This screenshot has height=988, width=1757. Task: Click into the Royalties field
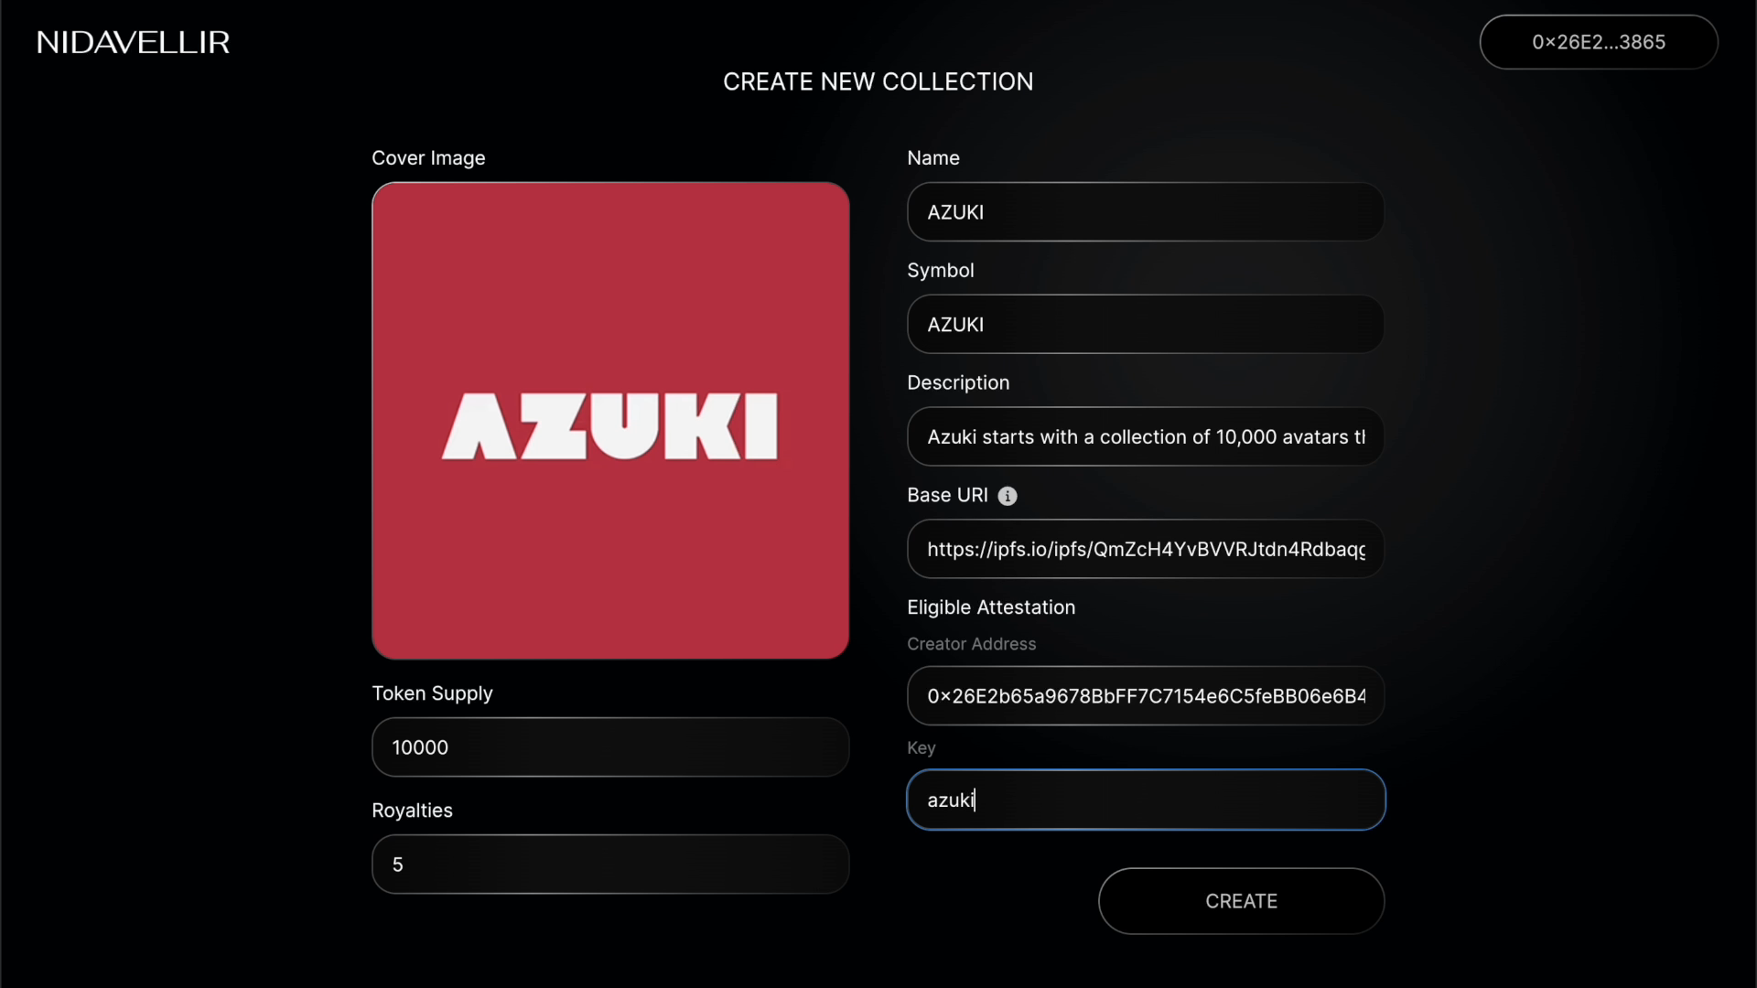(610, 864)
